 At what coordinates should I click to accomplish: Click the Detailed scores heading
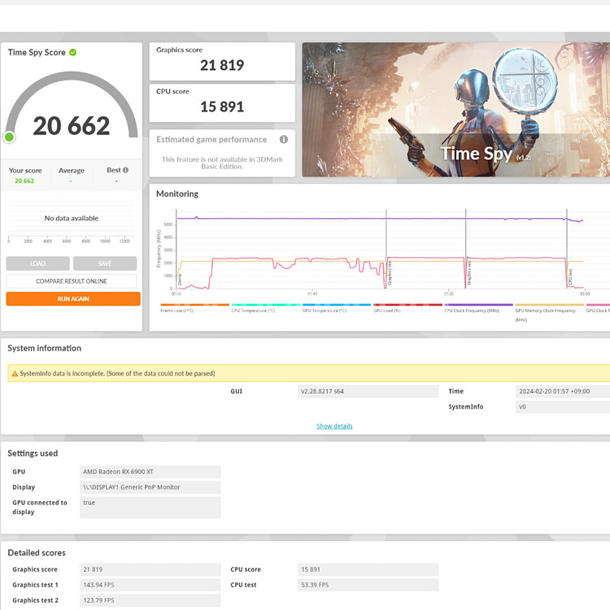[x=37, y=553]
